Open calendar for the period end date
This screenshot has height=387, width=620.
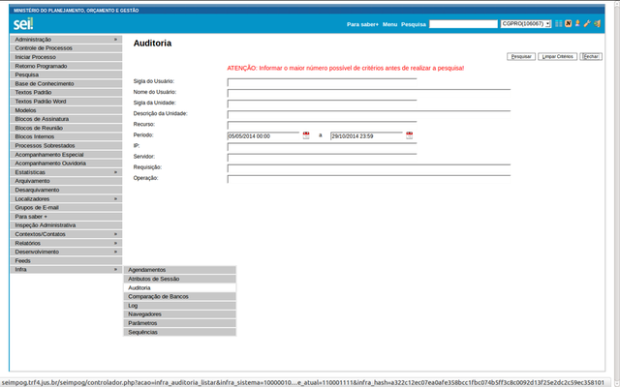409,135
